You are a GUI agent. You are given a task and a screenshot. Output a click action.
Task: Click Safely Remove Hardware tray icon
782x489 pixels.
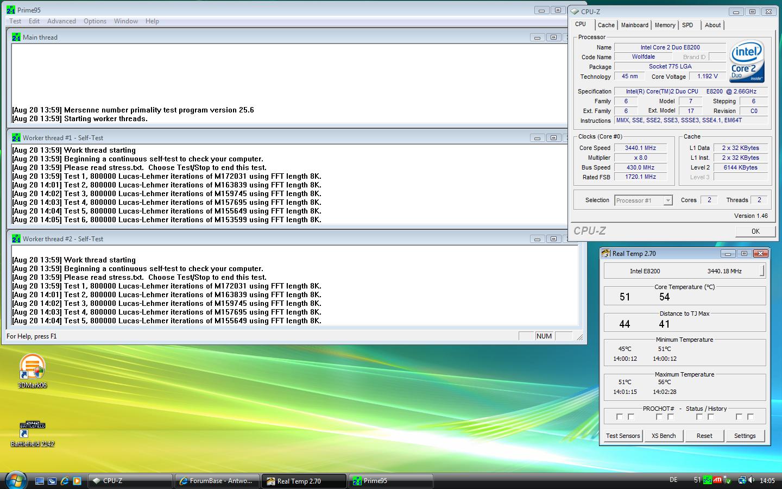pos(727,480)
